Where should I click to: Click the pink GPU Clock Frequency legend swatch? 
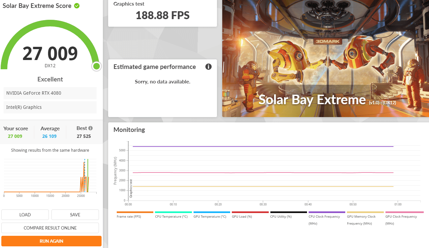[x=404, y=212]
